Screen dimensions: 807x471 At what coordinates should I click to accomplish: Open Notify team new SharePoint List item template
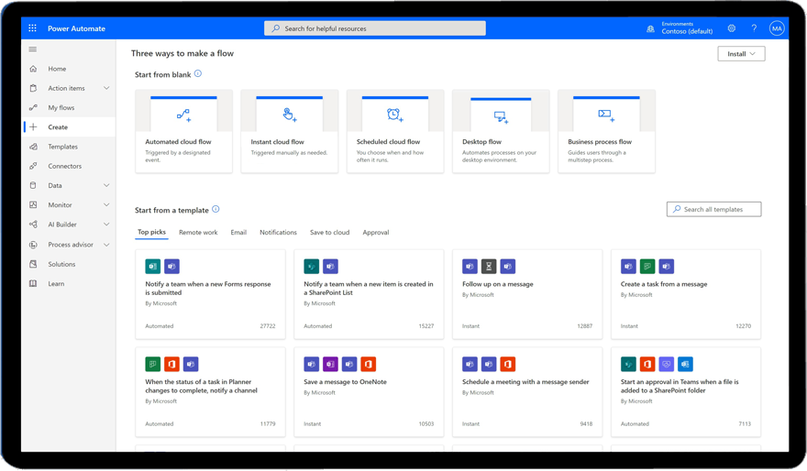369,294
